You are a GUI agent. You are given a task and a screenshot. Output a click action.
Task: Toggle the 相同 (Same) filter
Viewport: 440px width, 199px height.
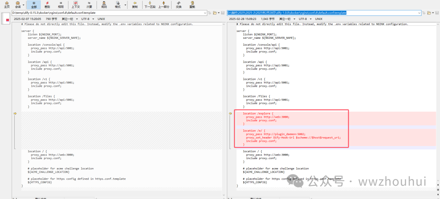[61, 5]
